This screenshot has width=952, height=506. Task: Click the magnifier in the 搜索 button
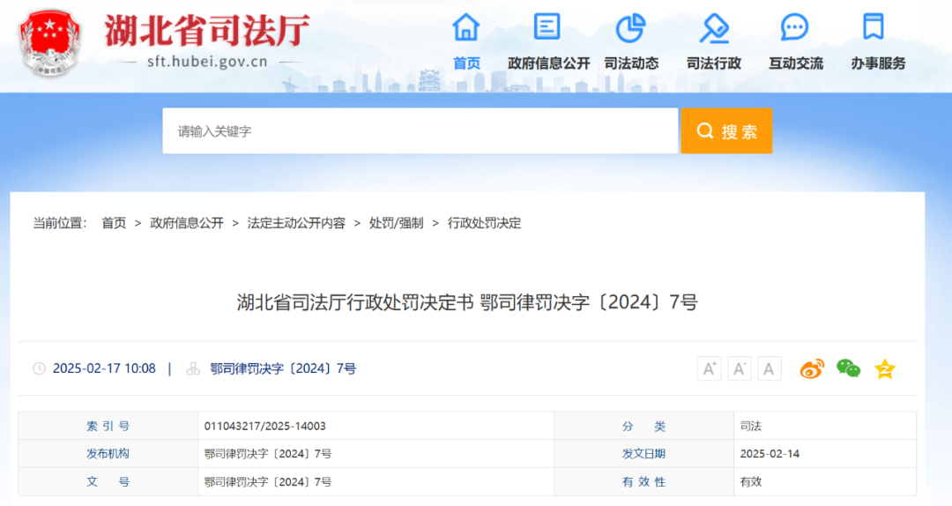tap(705, 130)
